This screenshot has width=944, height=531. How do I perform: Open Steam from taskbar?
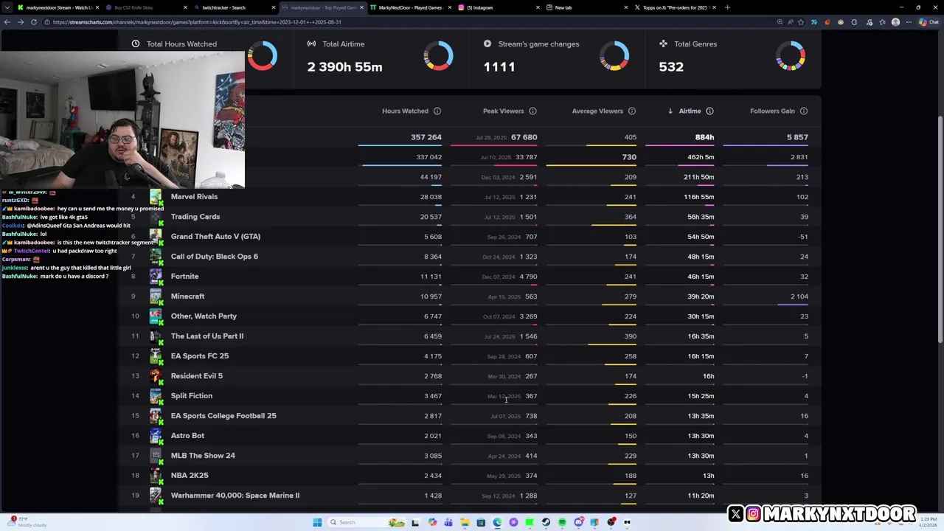546,522
